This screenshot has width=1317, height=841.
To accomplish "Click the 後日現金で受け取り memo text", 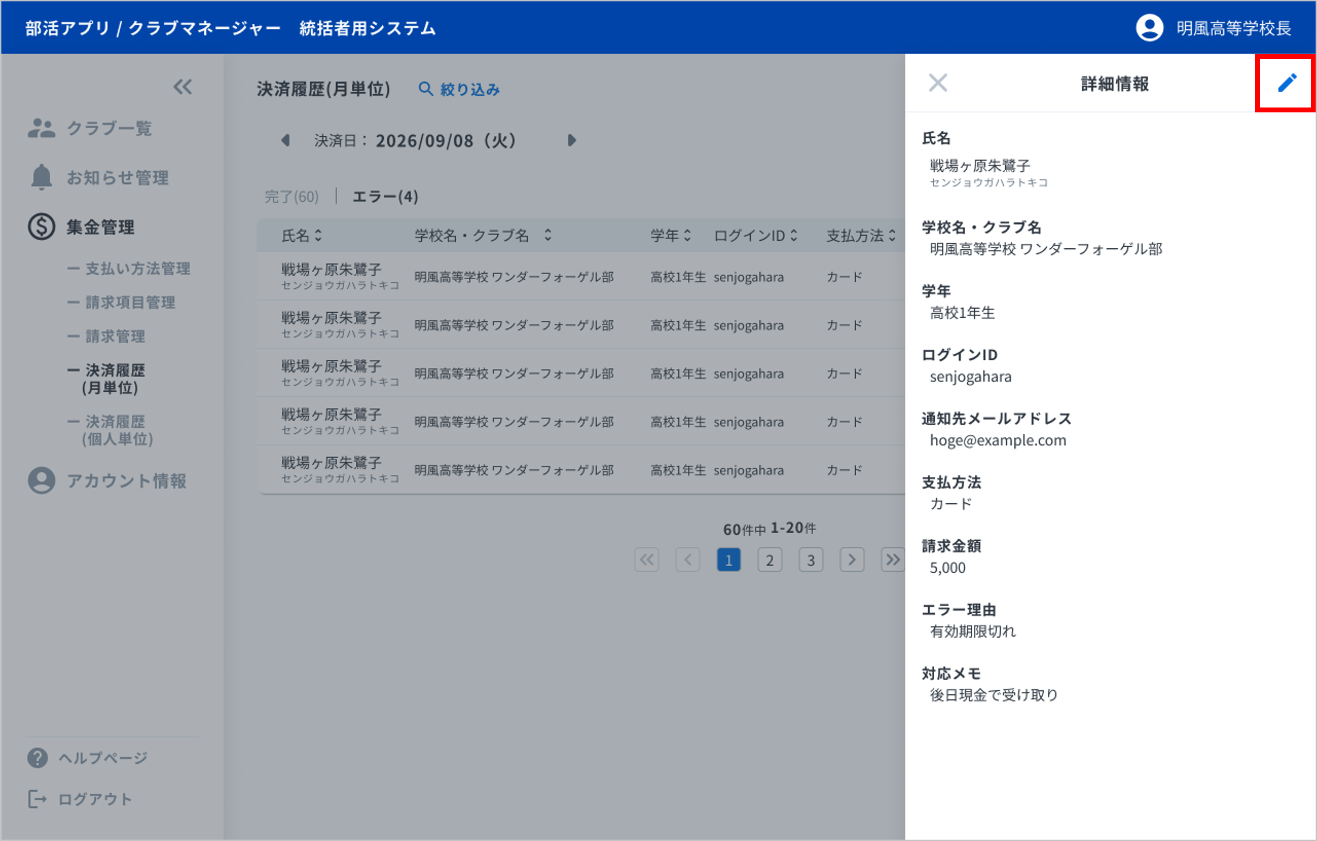I will click(994, 695).
